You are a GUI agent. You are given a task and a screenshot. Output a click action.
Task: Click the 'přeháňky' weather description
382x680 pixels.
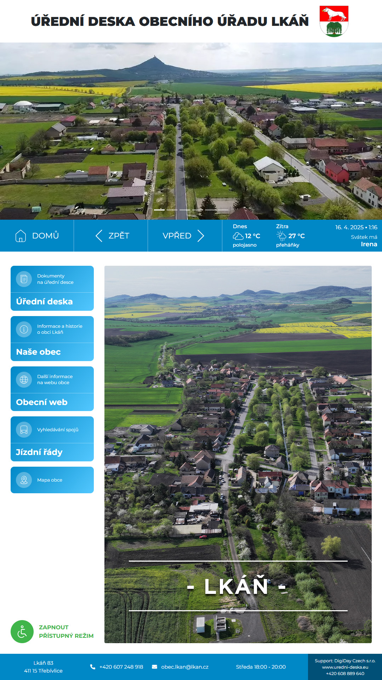(288, 245)
